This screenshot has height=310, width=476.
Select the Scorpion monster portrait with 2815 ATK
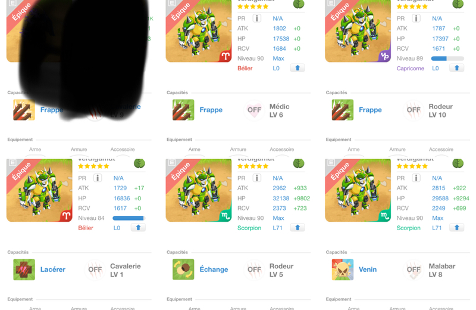pos(358,190)
